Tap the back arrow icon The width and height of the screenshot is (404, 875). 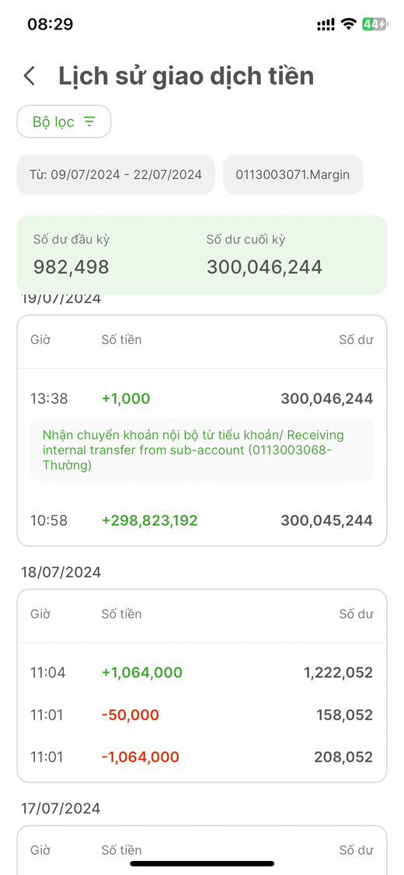(x=30, y=76)
